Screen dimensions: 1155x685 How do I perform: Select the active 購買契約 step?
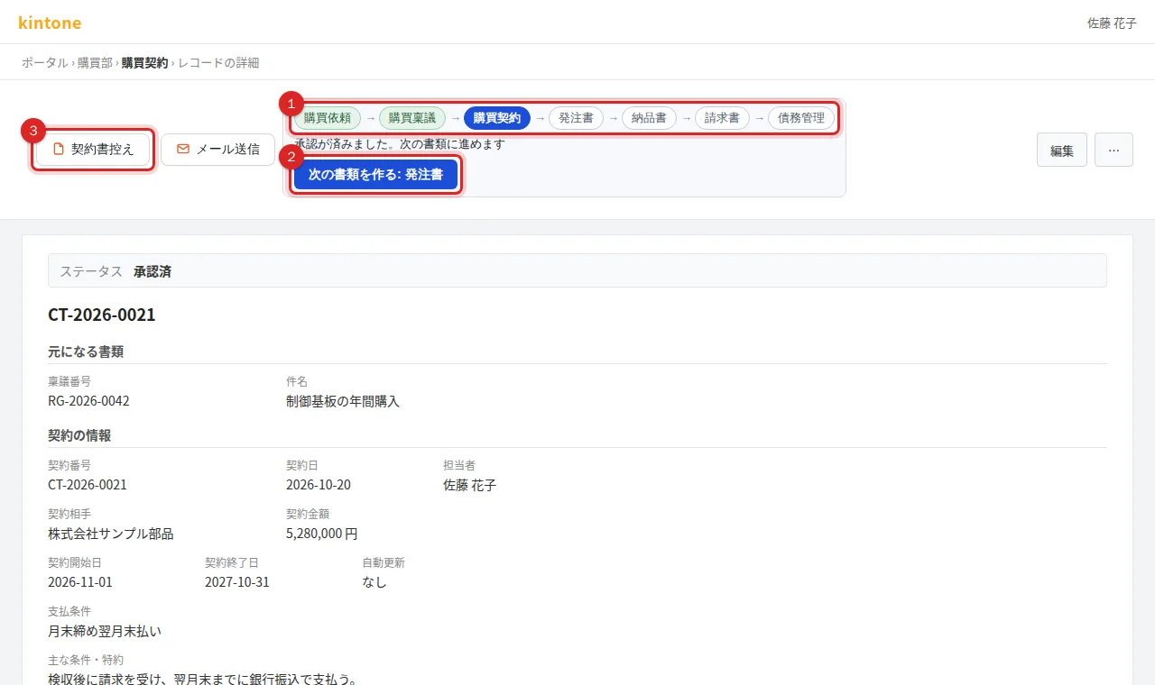tap(497, 118)
